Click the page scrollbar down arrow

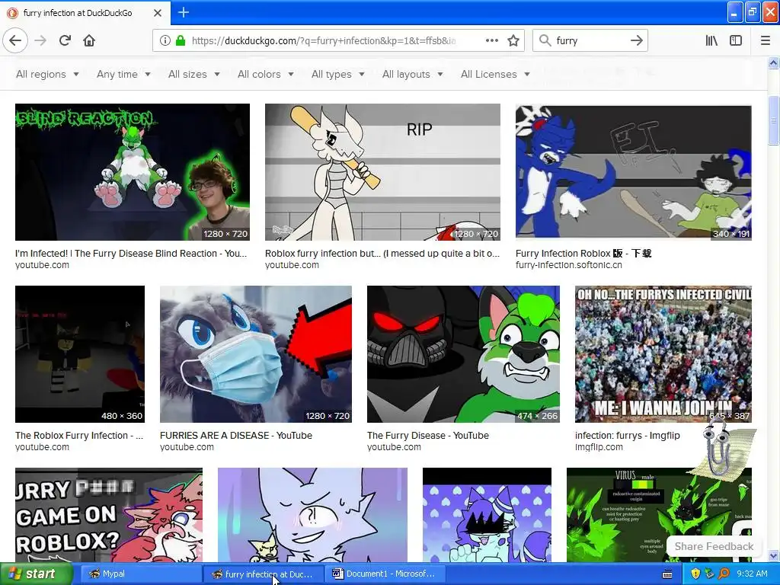(x=774, y=556)
